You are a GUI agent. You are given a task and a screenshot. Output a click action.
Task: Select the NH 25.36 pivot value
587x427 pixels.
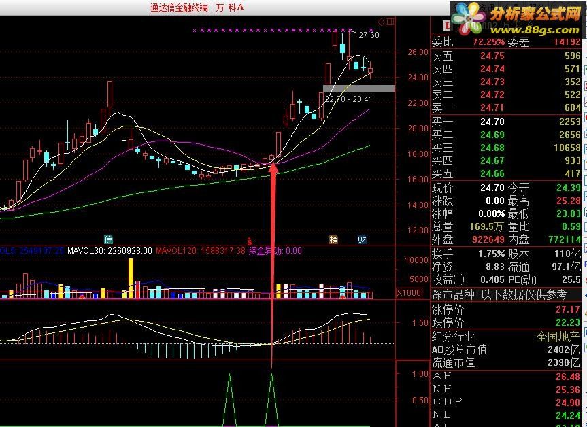pos(568,390)
